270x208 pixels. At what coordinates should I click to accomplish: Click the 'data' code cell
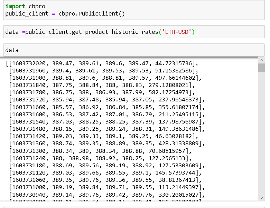click(134, 50)
